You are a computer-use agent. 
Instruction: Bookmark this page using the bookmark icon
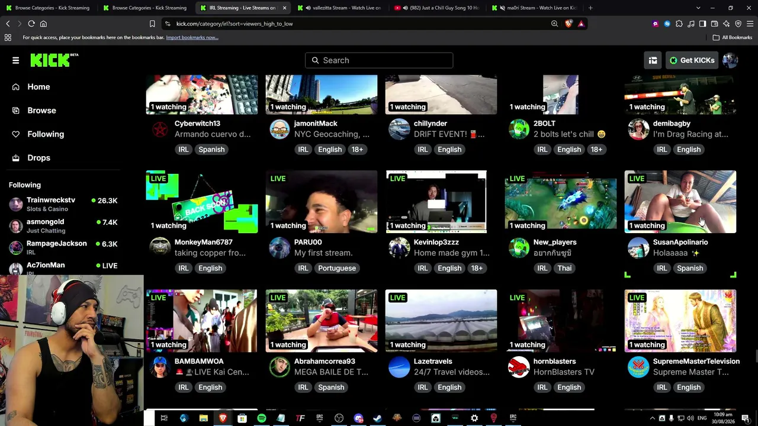(152, 24)
